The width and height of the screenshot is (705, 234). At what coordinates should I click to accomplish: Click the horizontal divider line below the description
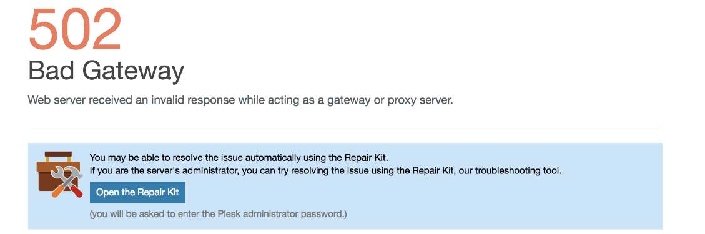click(x=345, y=125)
